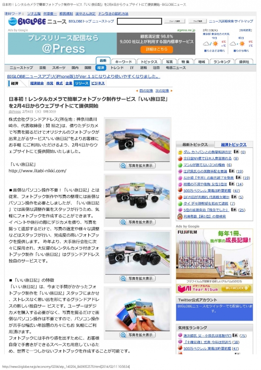Click the BIGLOBE News logo
The width and height of the screenshot is (261, 370).
[37, 21]
